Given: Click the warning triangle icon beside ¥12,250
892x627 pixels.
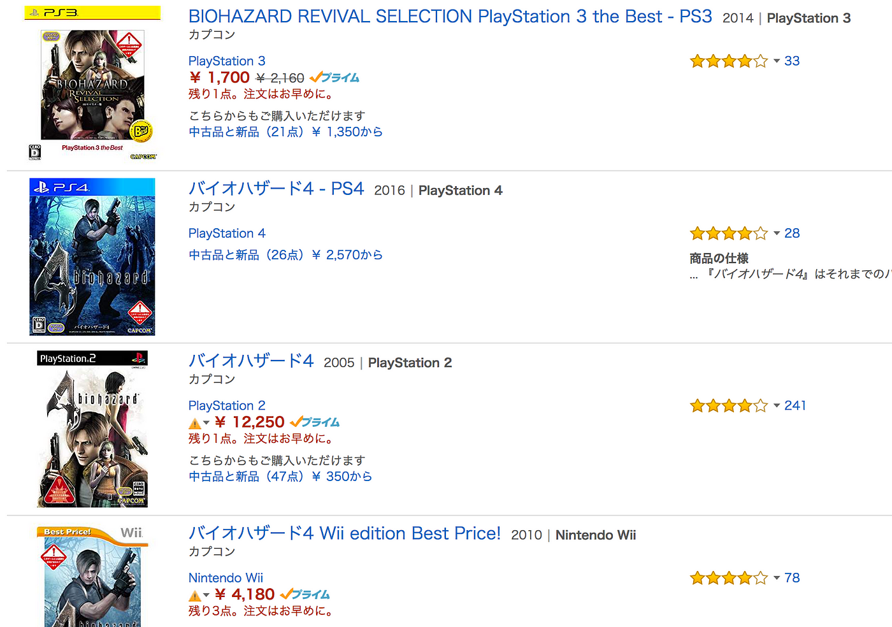Looking at the screenshot, I should click(195, 423).
